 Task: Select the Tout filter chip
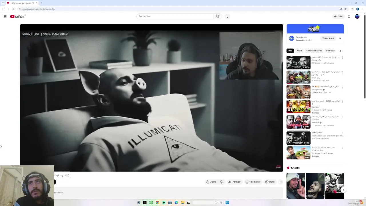tap(290, 51)
